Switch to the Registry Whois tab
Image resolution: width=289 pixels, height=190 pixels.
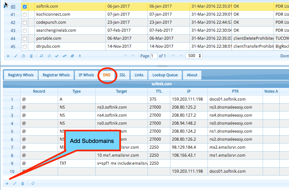(21, 75)
